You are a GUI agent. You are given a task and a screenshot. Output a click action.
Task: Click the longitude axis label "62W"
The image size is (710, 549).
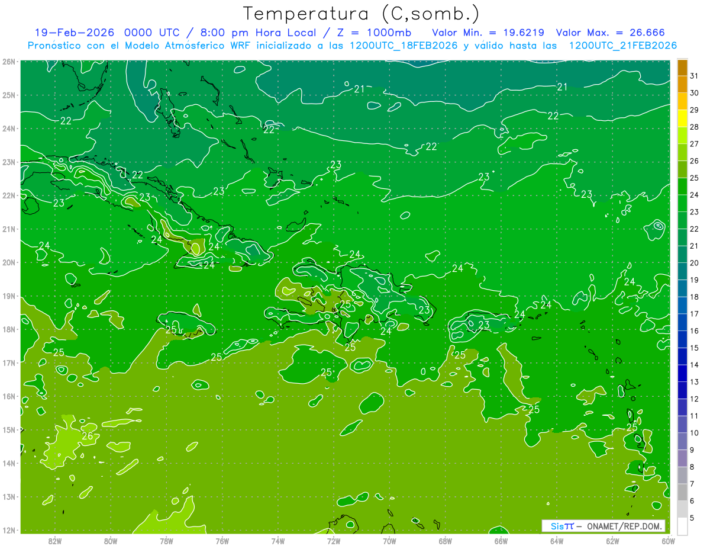(612, 541)
